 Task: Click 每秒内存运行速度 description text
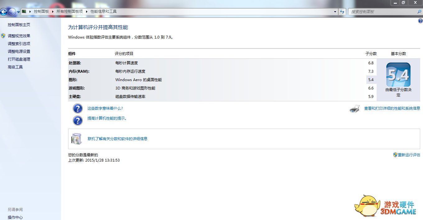pos(130,71)
